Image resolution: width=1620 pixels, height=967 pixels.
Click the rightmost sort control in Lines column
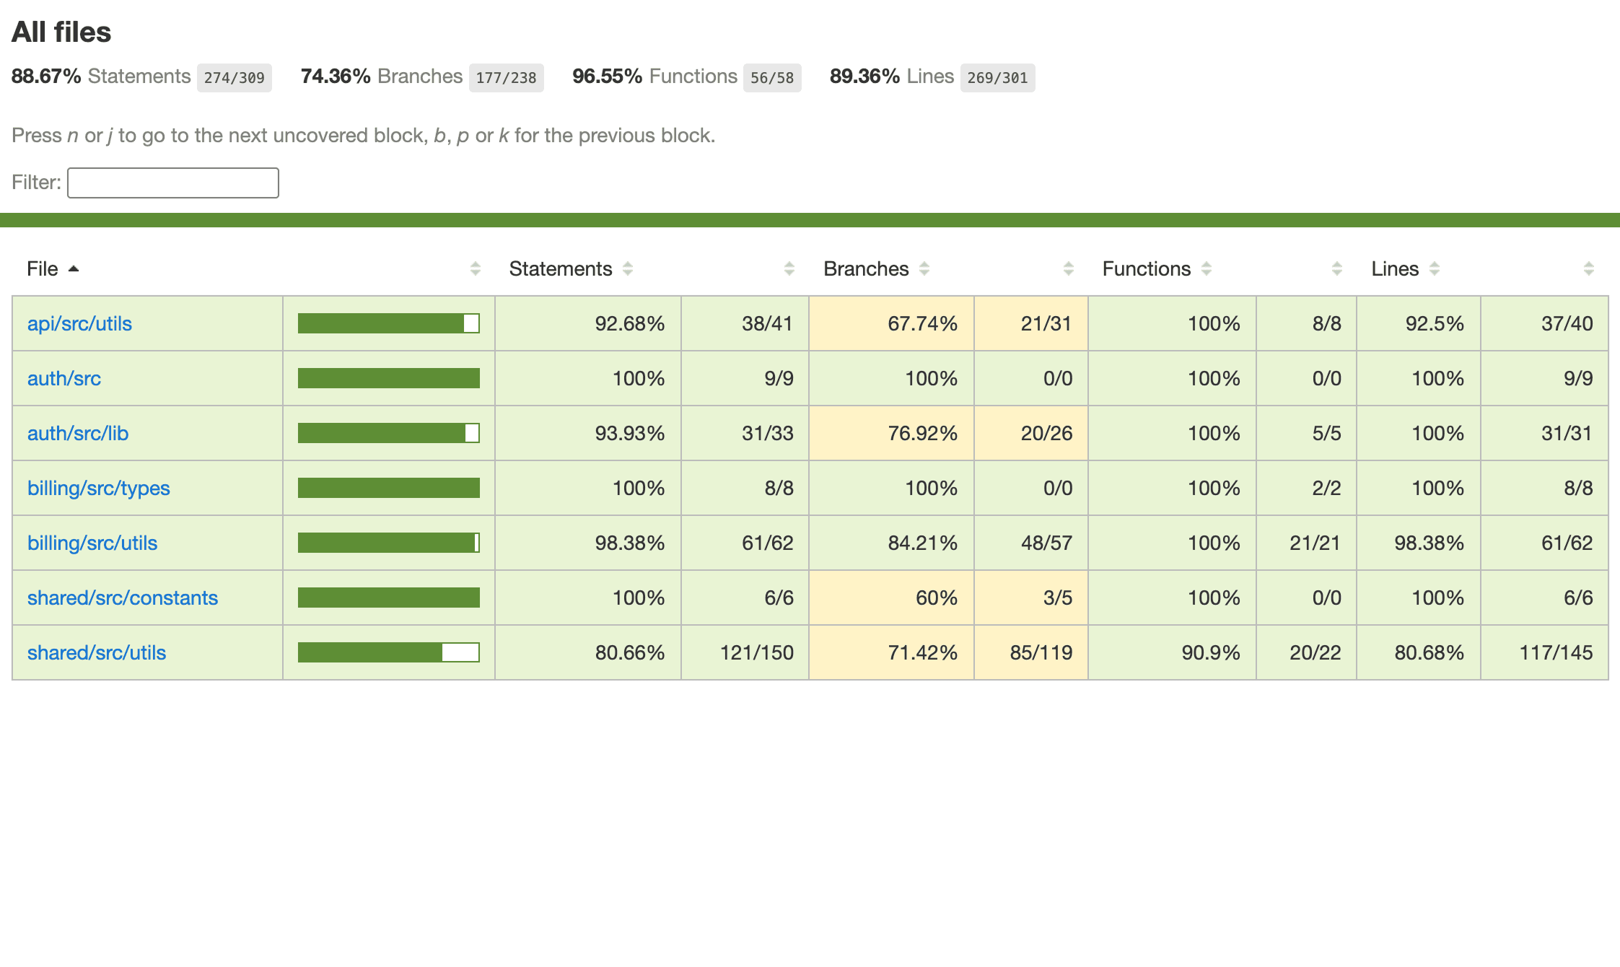[1588, 268]
